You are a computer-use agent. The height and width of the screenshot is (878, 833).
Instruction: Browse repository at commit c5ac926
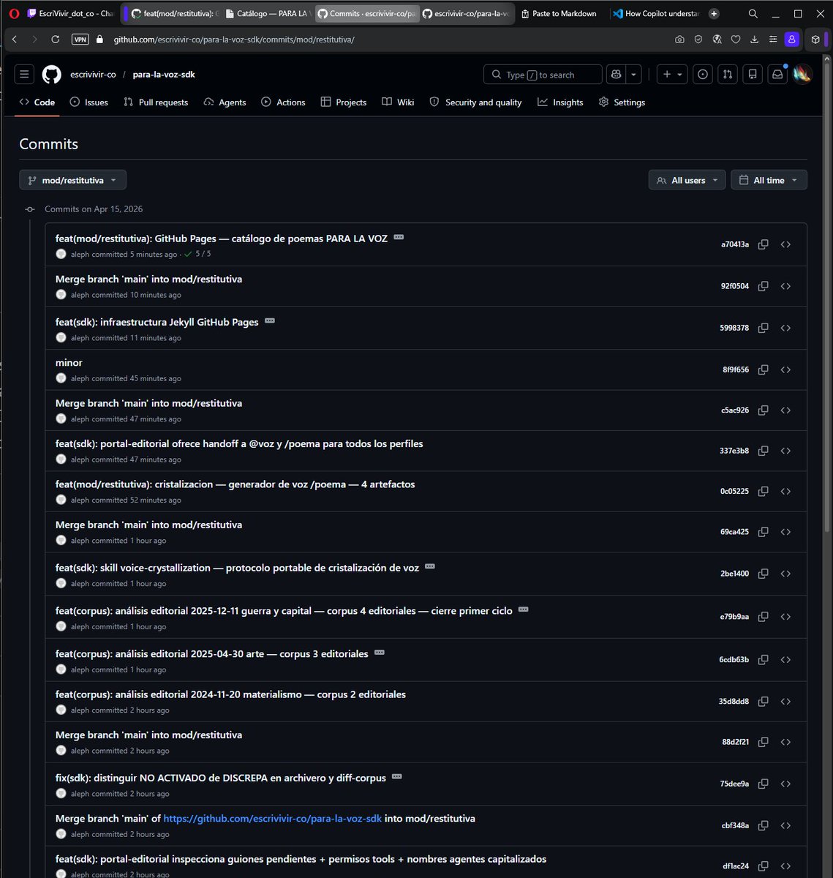point(785,410)
